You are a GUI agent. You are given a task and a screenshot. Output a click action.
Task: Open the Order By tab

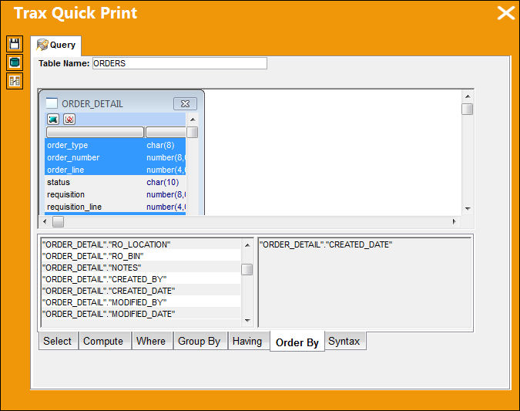click(297, 342)
